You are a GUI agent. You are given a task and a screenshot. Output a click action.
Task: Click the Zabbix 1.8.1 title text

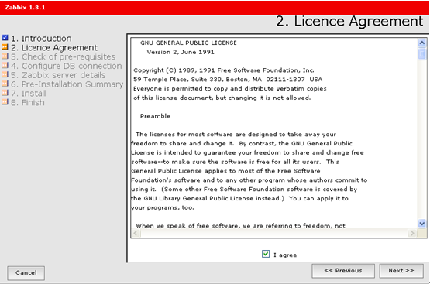tap(25, 8)
